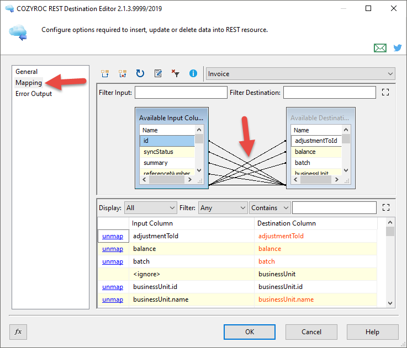Click Name header in Available Input Columns

[x=167, y=130]
